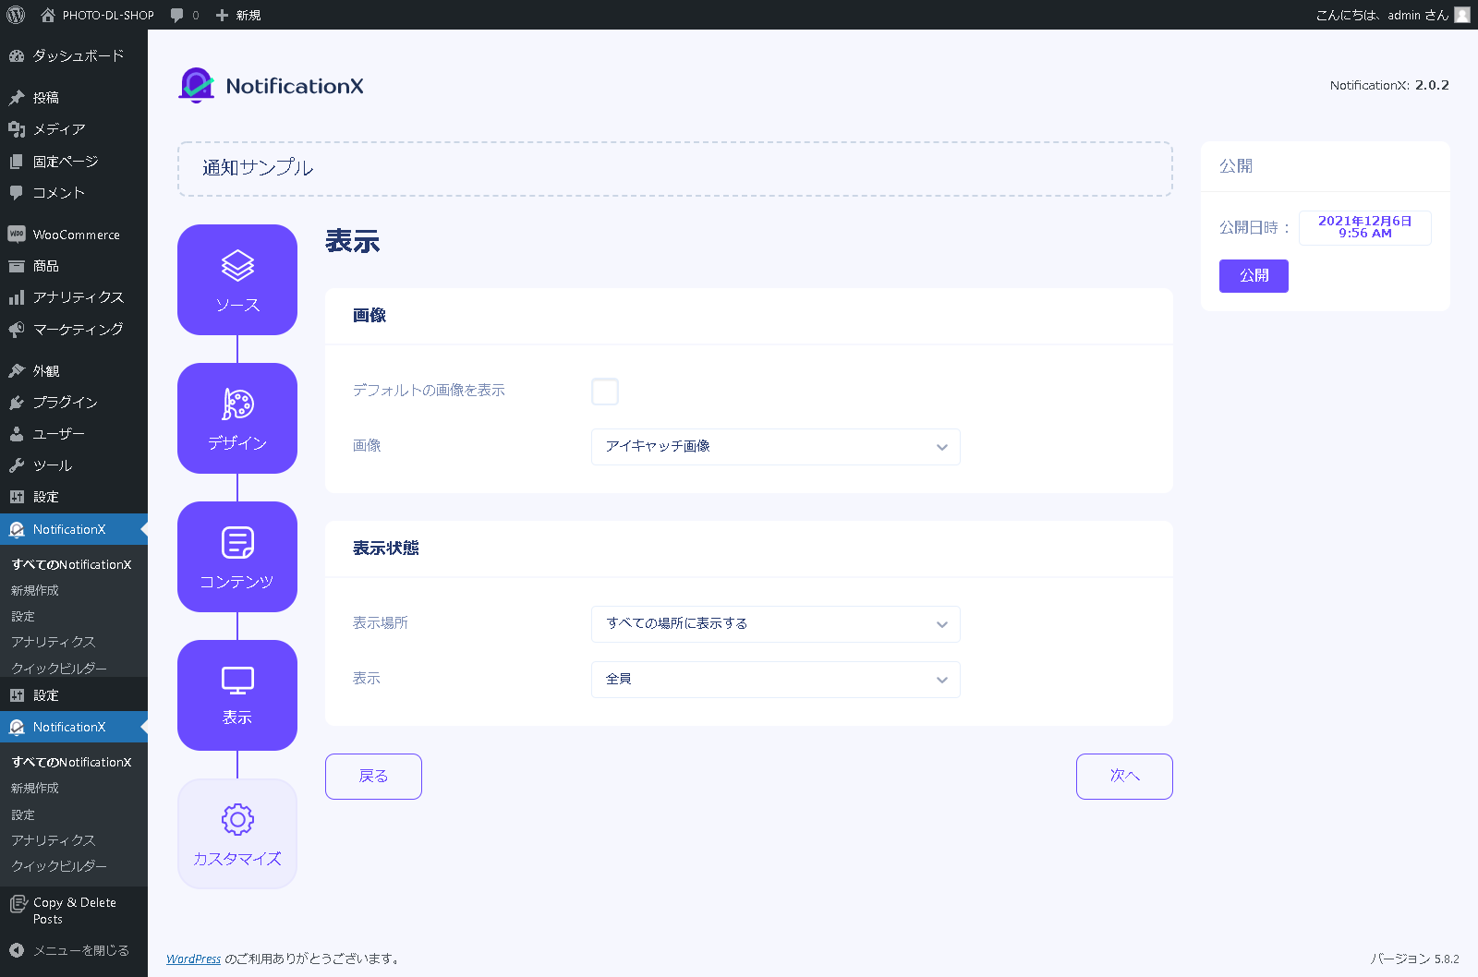Click the アナリティクス bar chart icon
The image size is (1478, 977).
17,297
